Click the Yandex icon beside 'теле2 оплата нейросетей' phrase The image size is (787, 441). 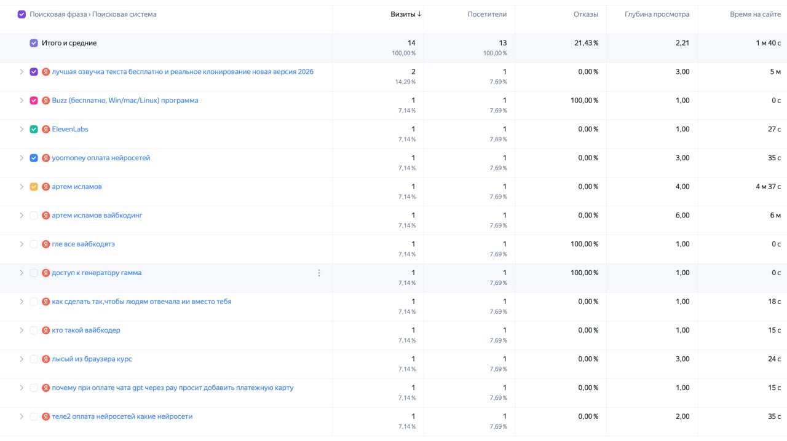point(45,416)
